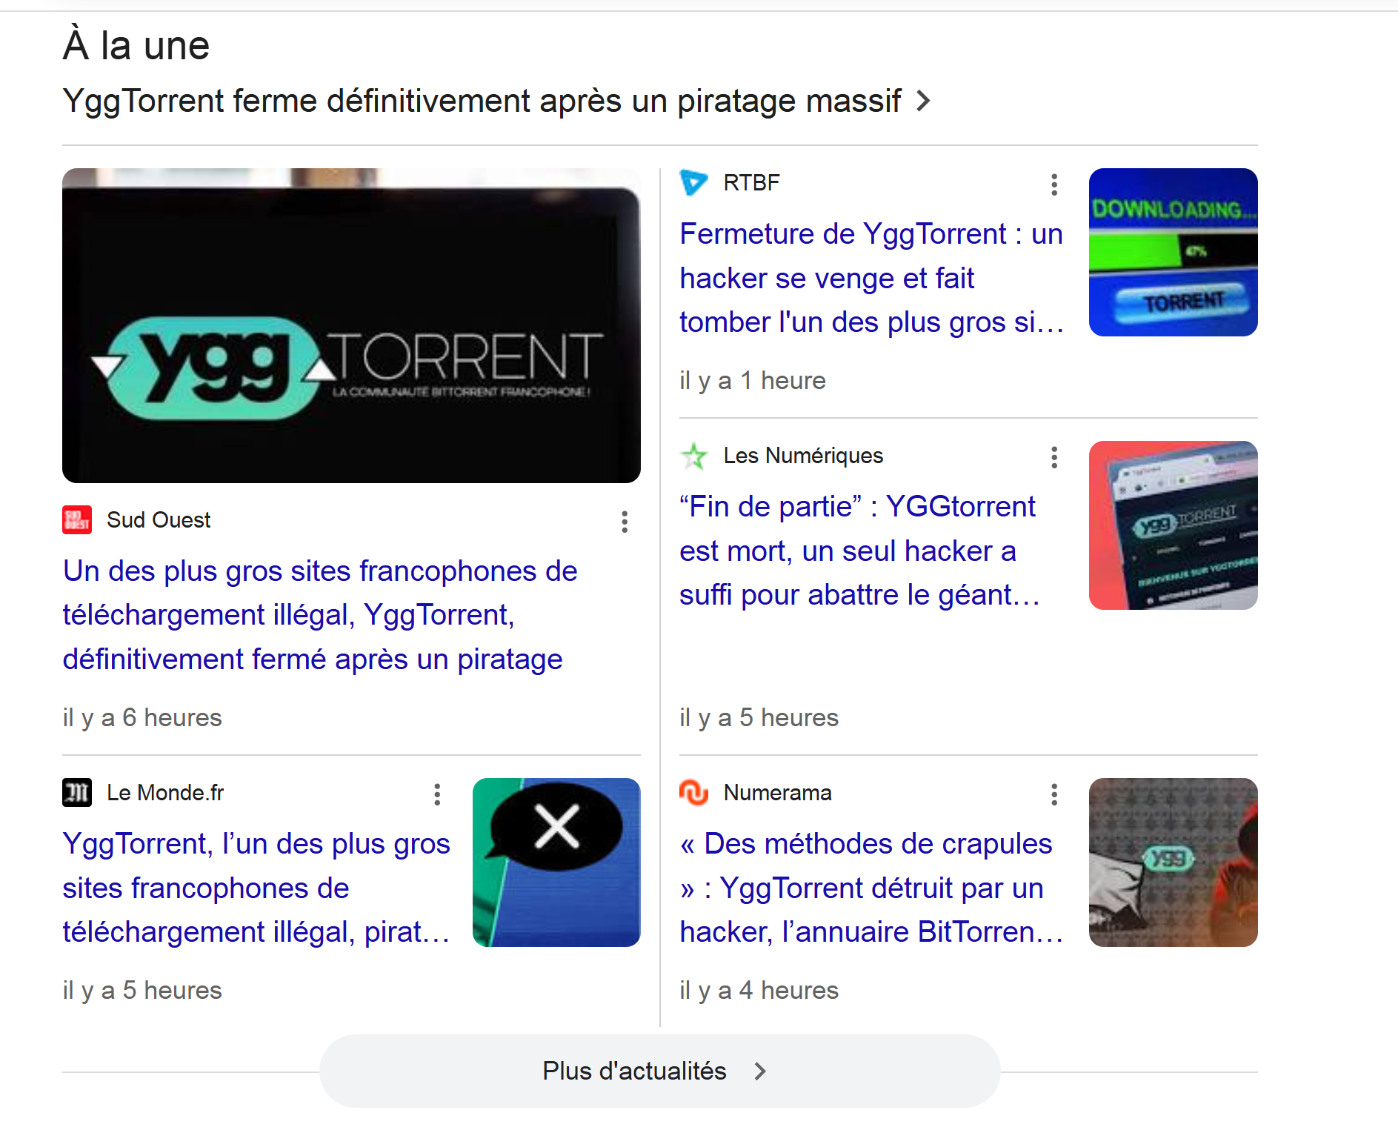This screenshot has height=1130, width=1398.
Task: Open the Sud Ouest article options menu
Action: [625, 522]
